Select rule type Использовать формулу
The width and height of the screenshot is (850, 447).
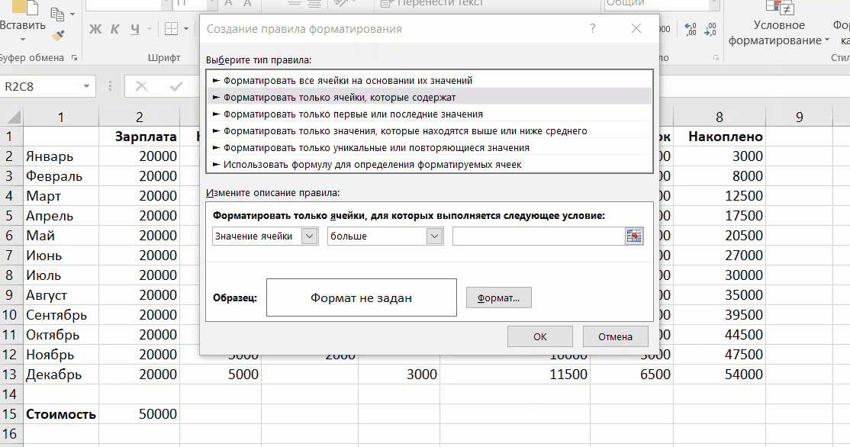[430, 164]
